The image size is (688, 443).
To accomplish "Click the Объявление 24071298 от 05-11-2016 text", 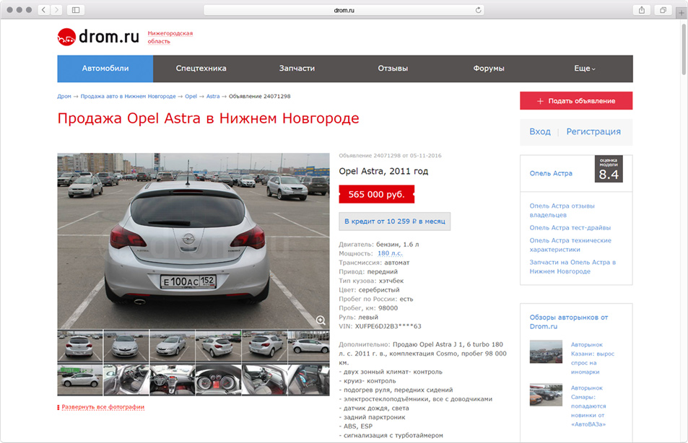I will (x=390, y=155).
